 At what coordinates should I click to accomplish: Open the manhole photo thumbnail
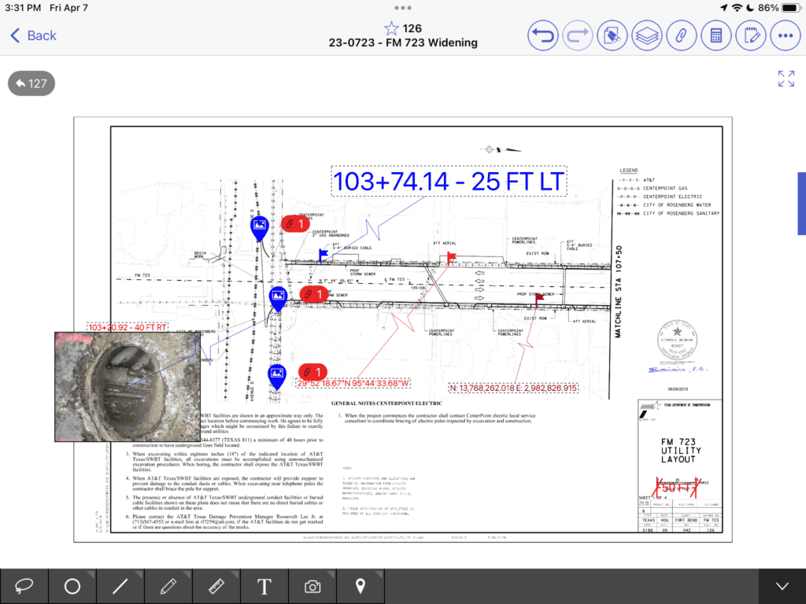(126, 385)
